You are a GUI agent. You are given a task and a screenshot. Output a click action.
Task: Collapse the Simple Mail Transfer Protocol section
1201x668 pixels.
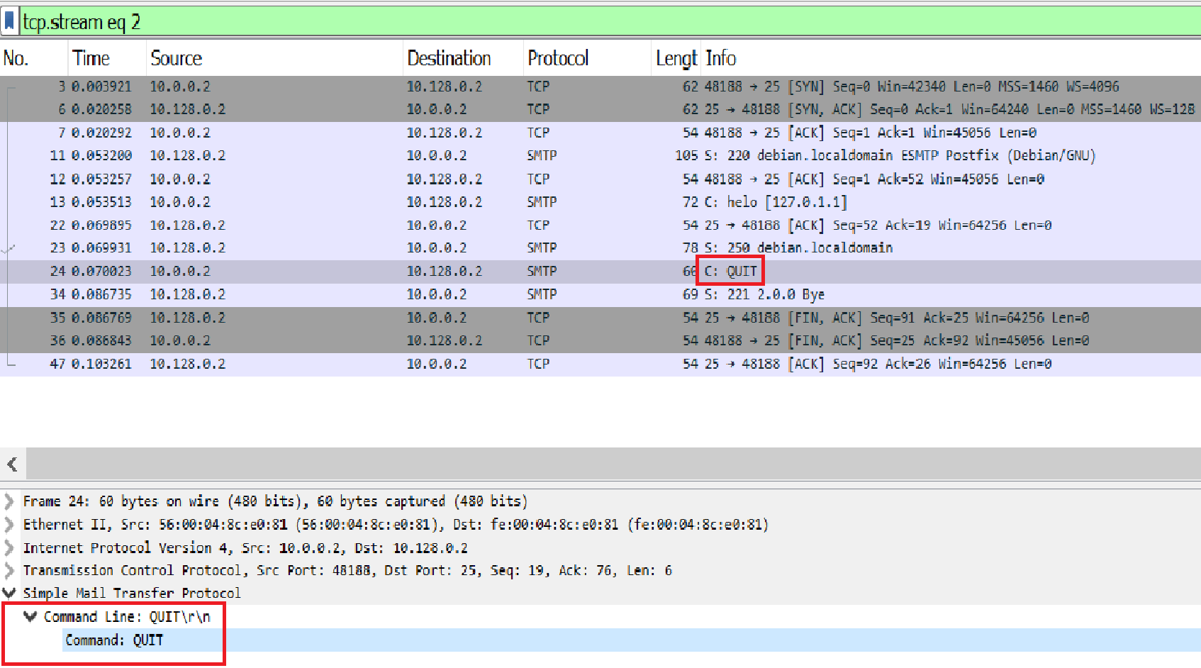[x=9, y=594]
